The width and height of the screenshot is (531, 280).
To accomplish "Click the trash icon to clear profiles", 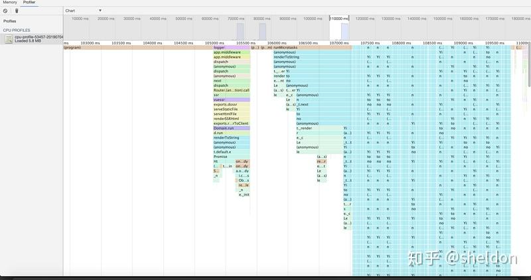I will pyautogui.click(x=17, y=11).
